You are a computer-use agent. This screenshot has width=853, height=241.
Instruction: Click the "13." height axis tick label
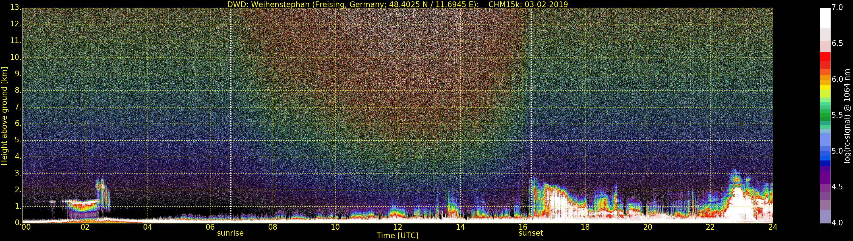(16, 8)
